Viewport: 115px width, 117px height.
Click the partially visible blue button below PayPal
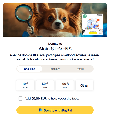click(x=55, y=117)
